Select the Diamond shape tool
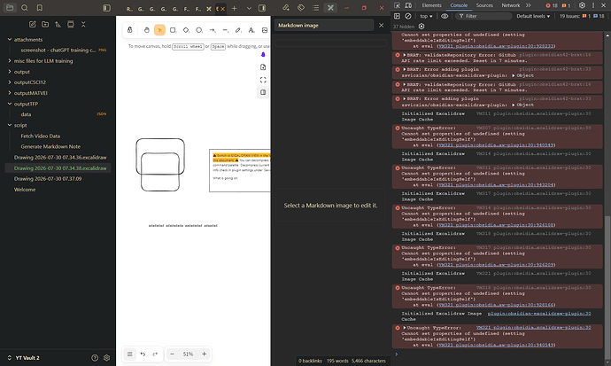Screen dimensions: 611x366 click(186, 30)
